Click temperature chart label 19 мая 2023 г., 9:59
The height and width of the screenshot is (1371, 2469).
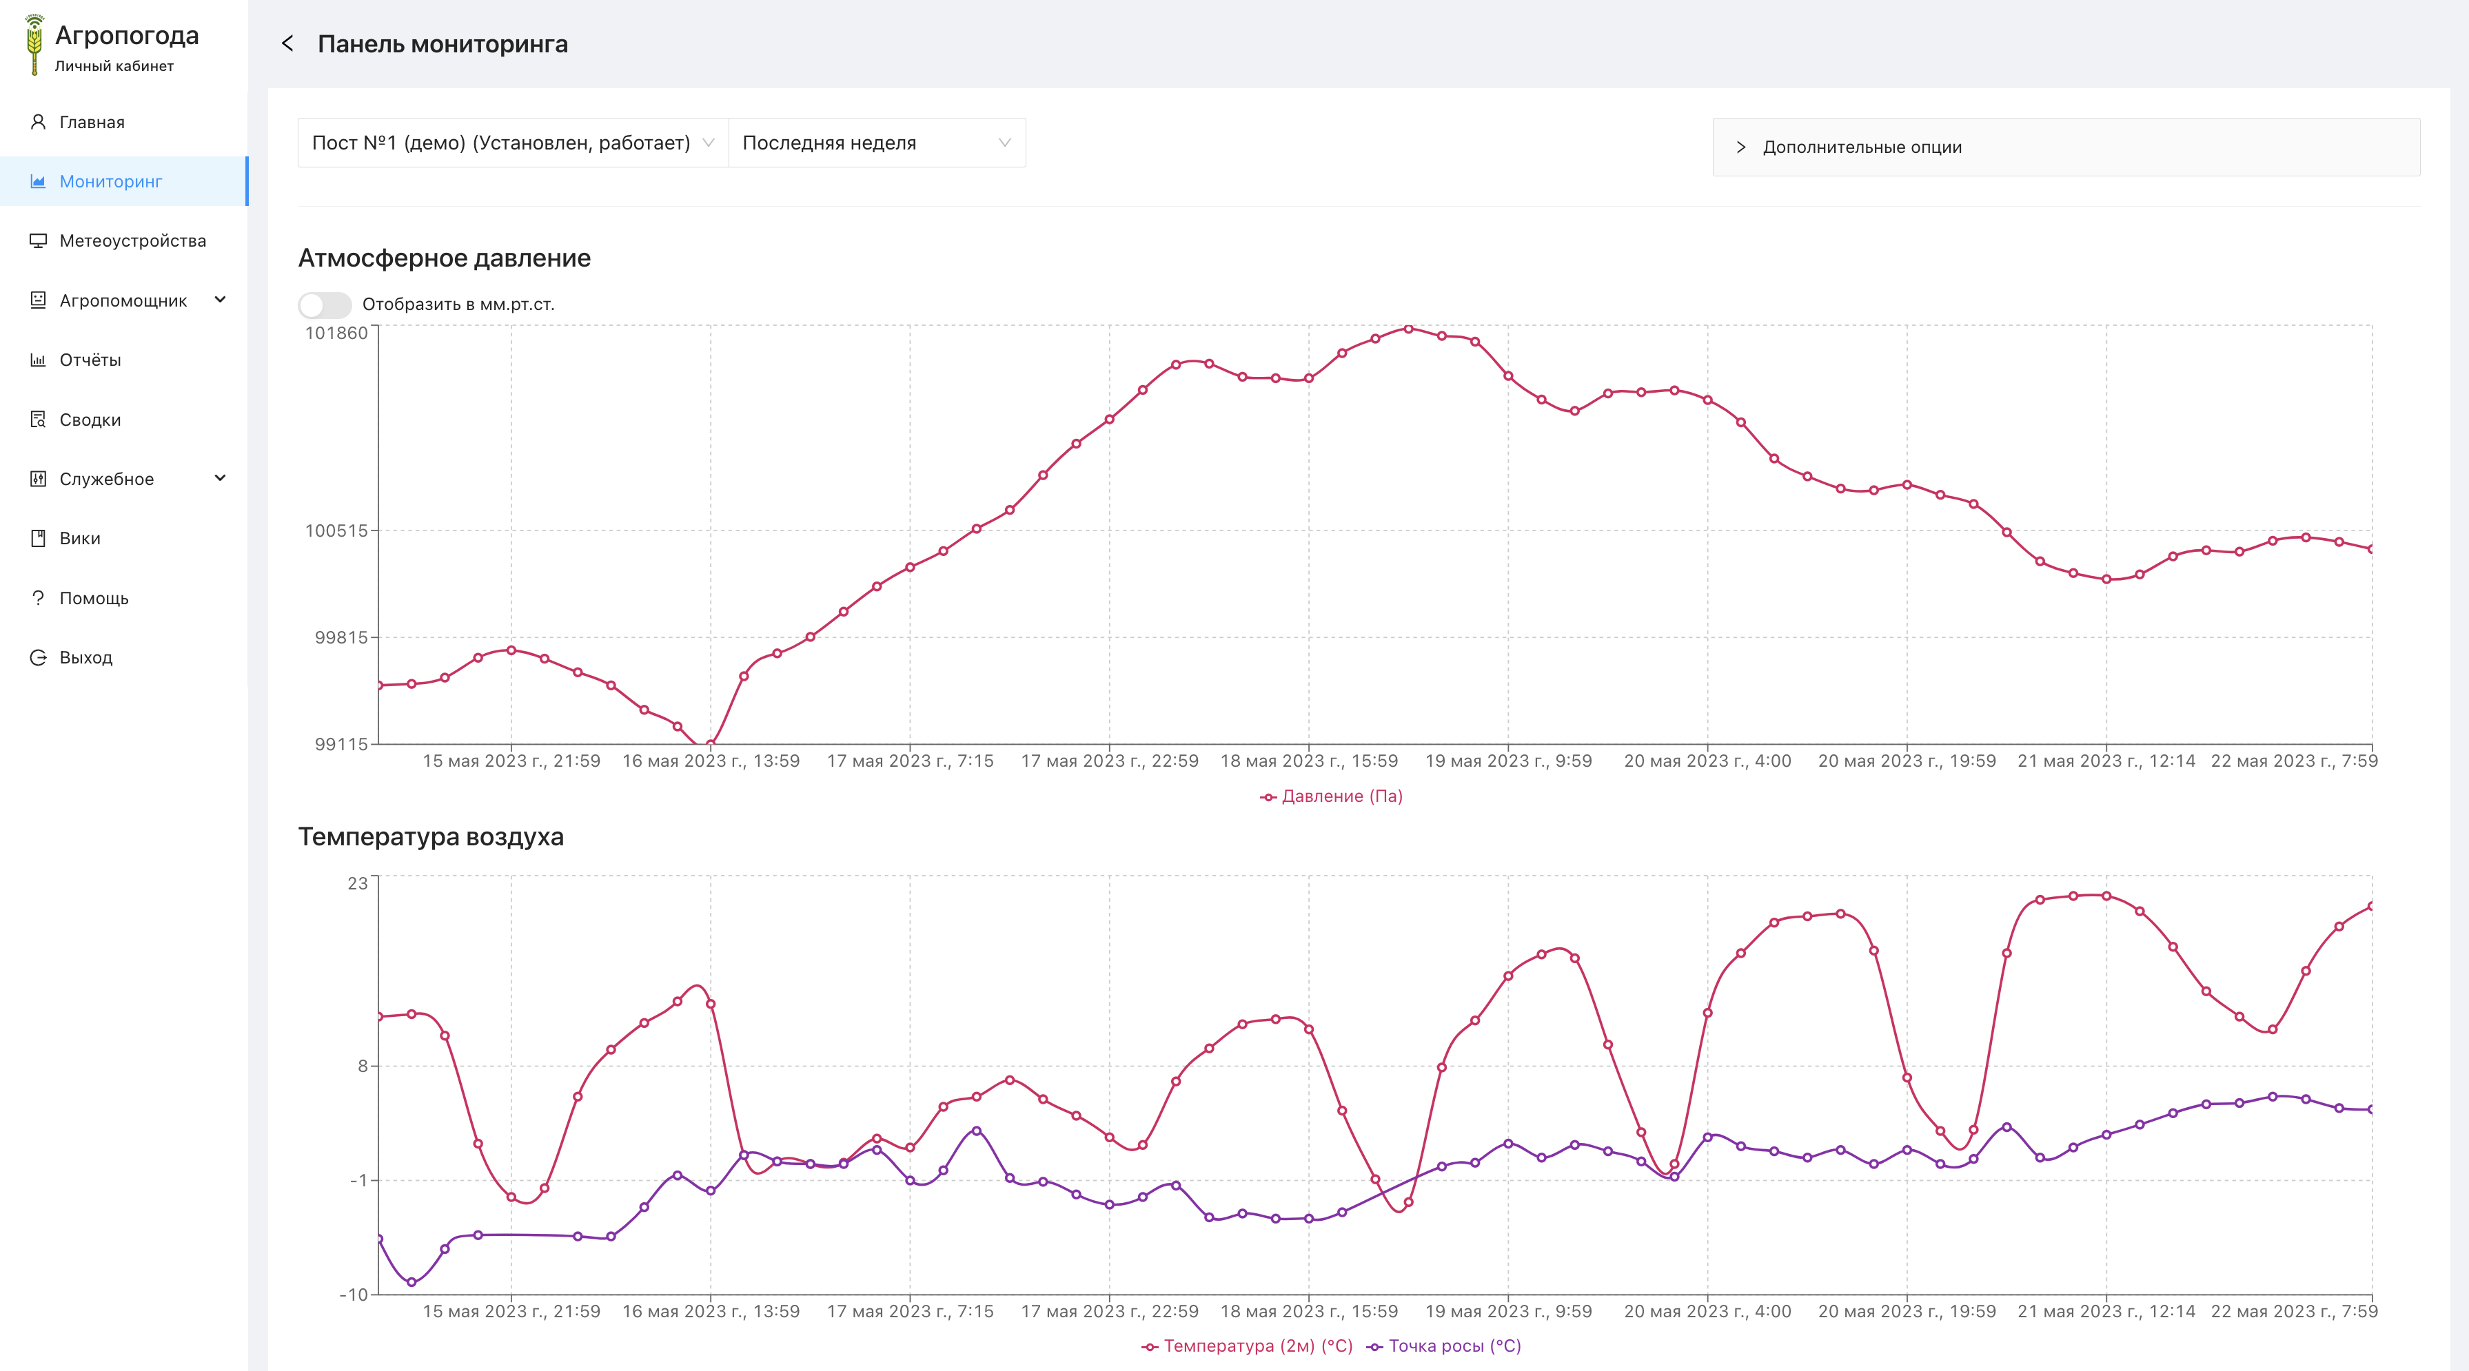[1509, 1310]
